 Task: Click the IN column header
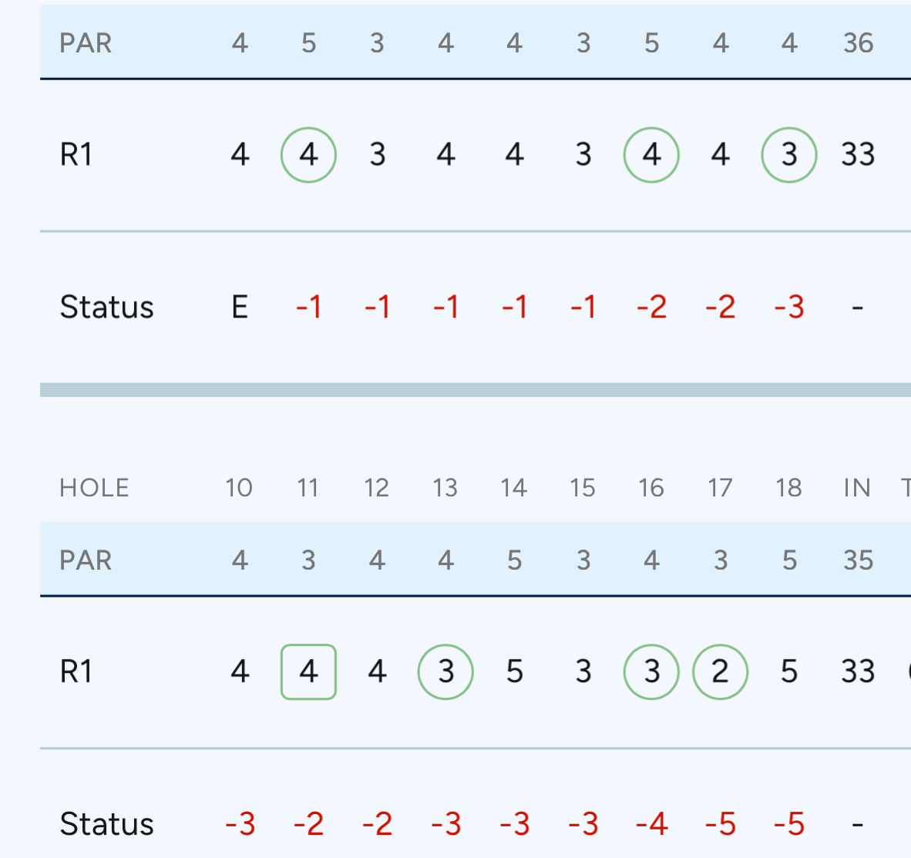pyautogui.click(x=858, y=488)
